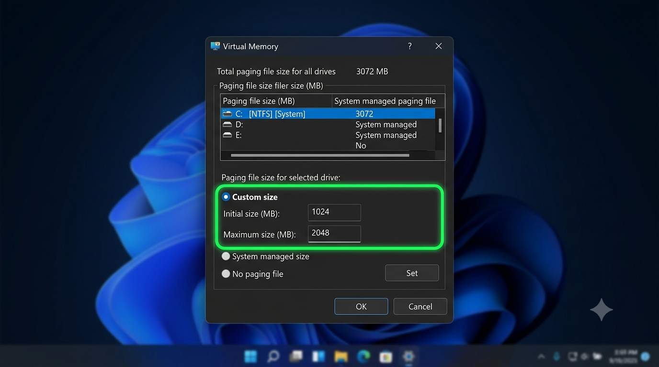Select the Custom size radio button
659x367 pixels.
click(x=226, y=197)
